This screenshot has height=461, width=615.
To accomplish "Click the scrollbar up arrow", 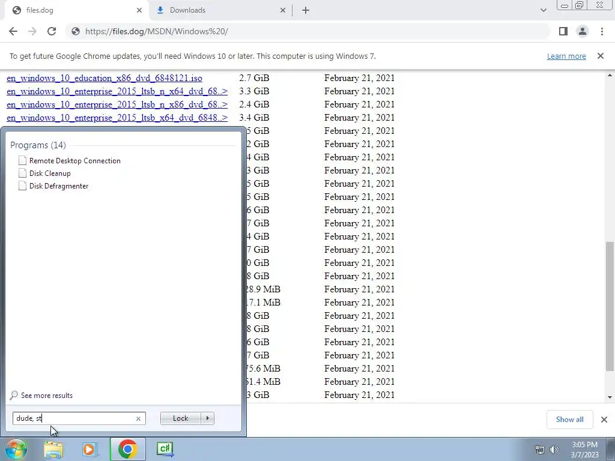I will tap(610, 75).
